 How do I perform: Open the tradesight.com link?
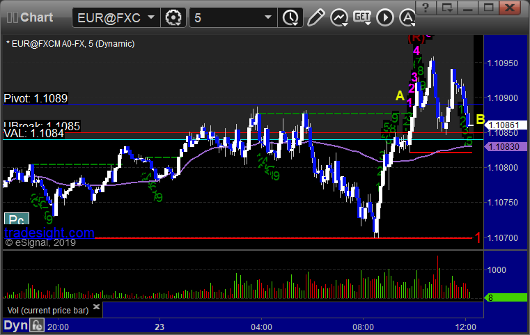point(49,233)
